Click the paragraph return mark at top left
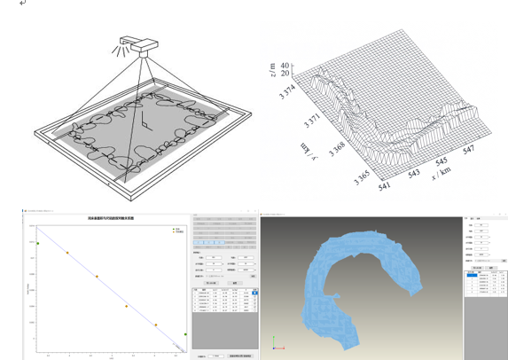Image resolution: width=508 pixels, height=360 pixels. point(22,3)
